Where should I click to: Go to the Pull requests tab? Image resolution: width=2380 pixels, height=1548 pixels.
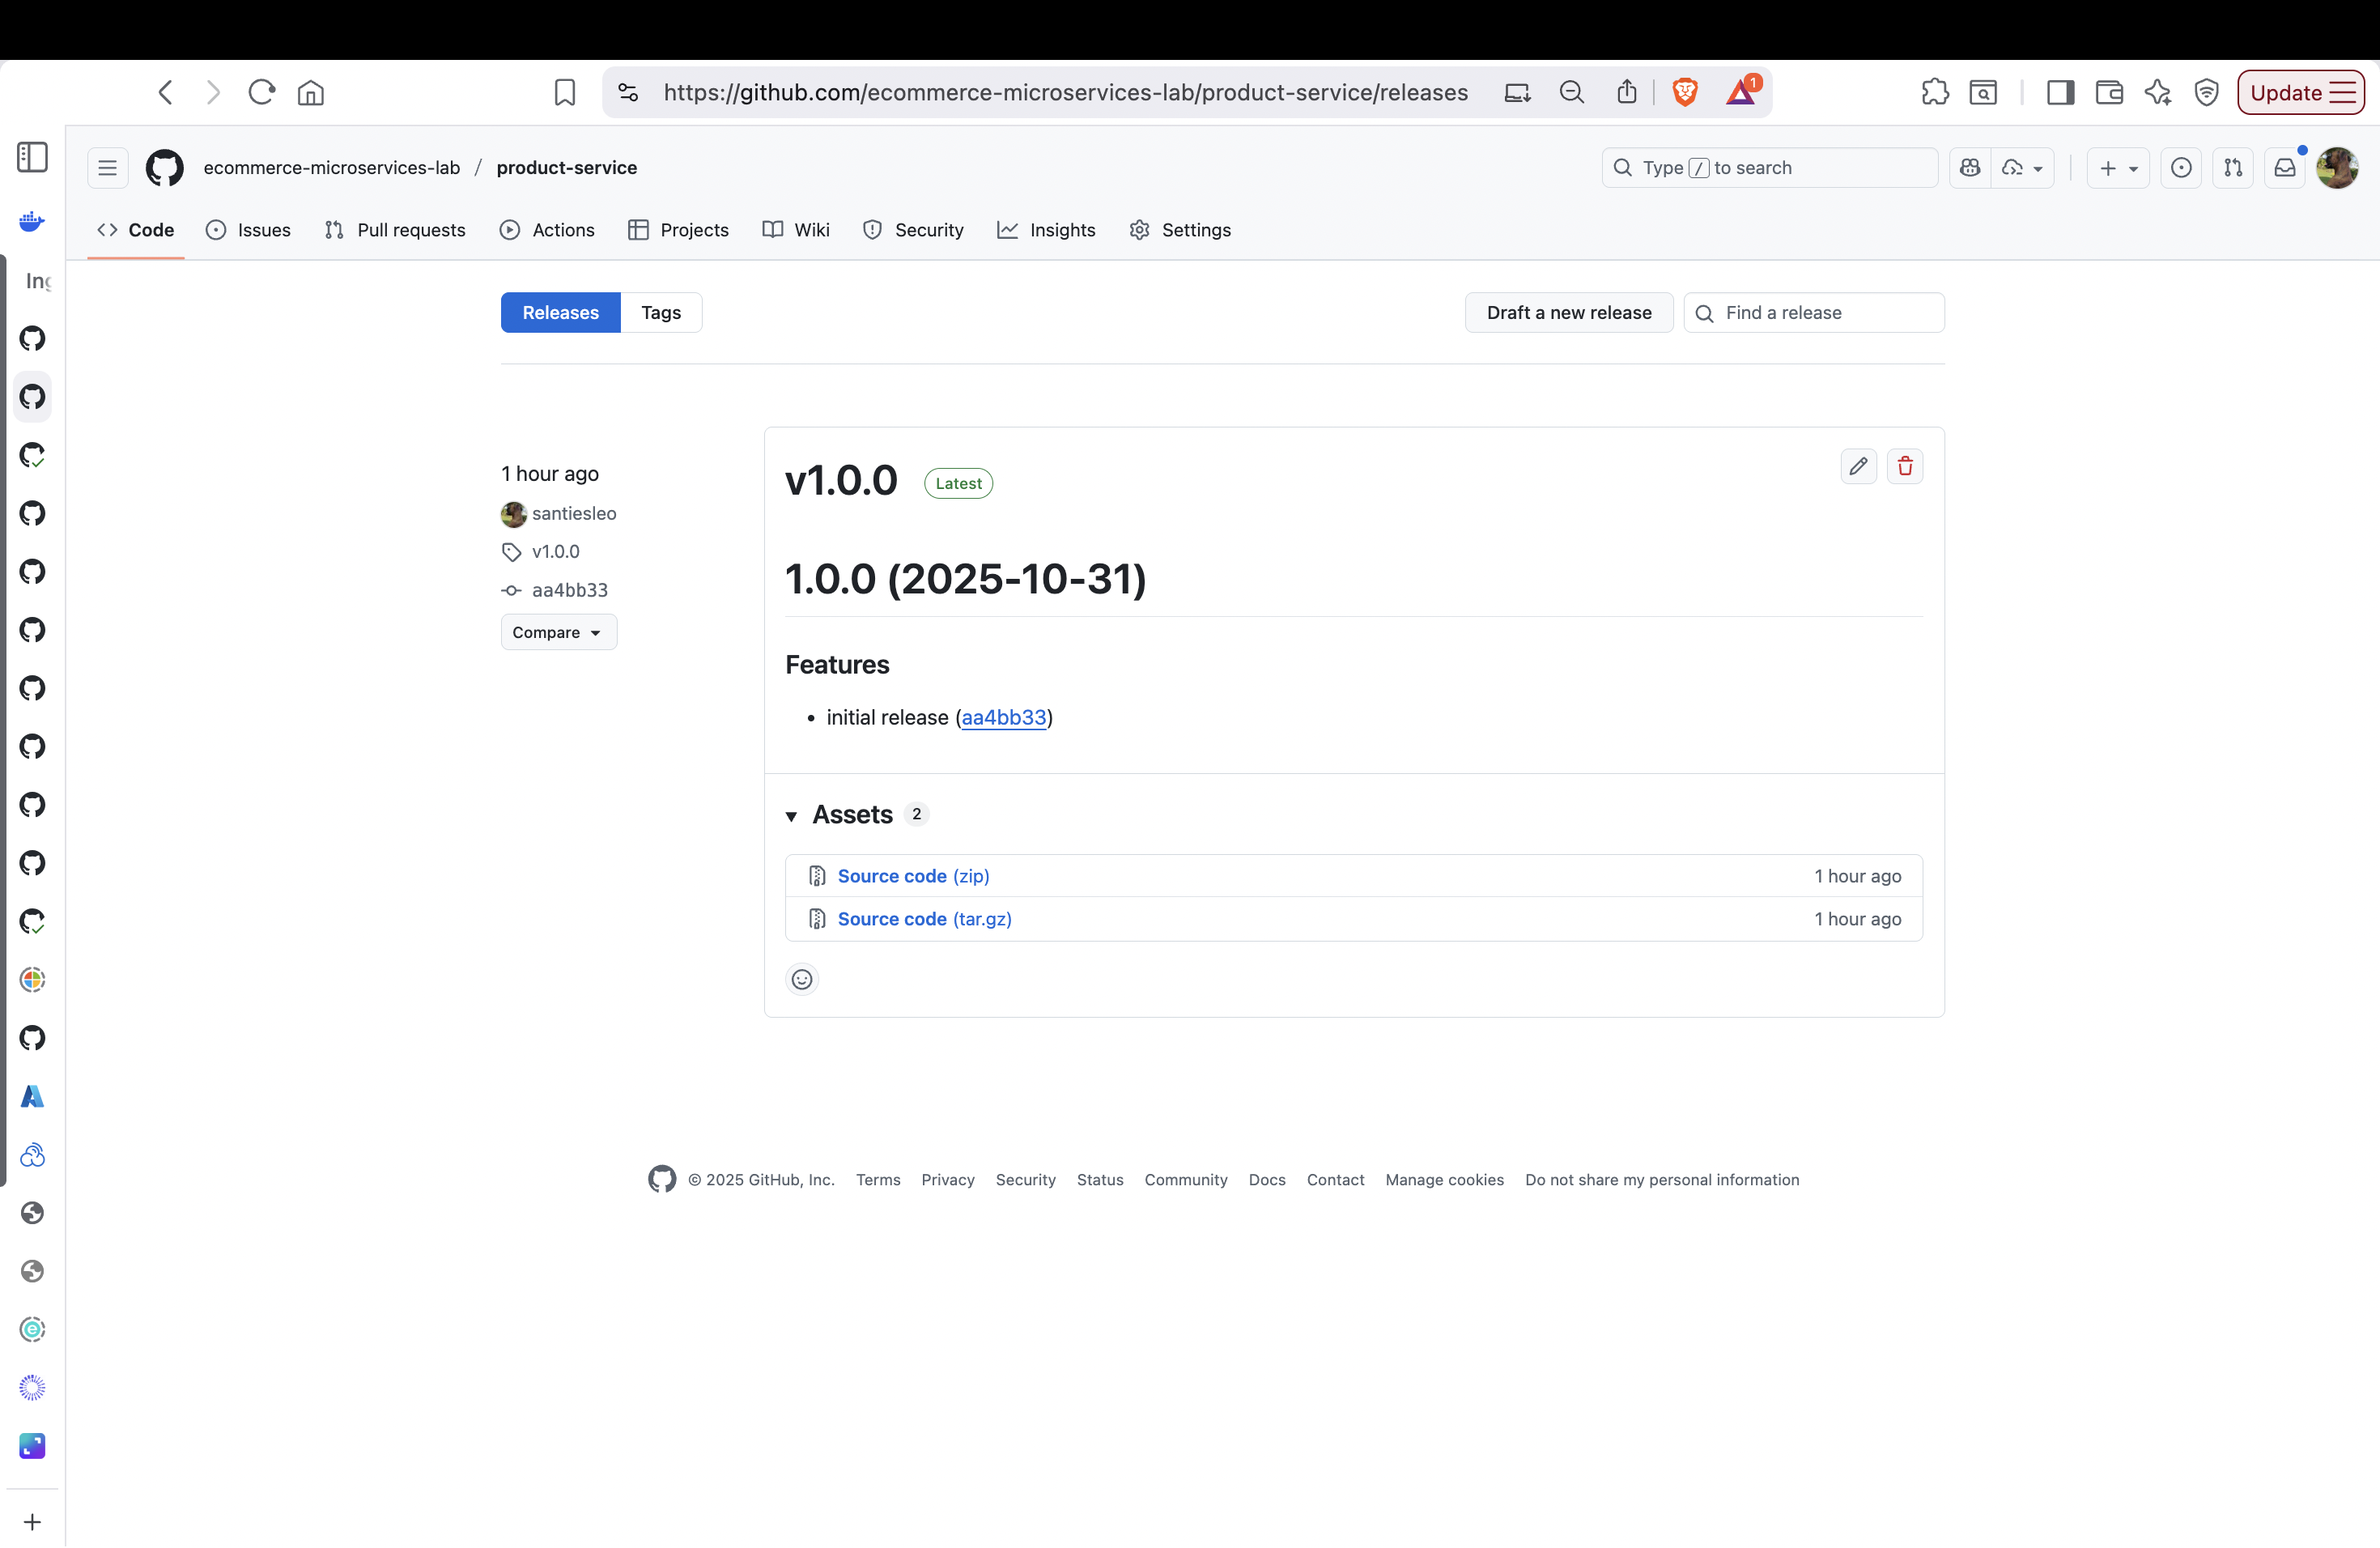395,230
